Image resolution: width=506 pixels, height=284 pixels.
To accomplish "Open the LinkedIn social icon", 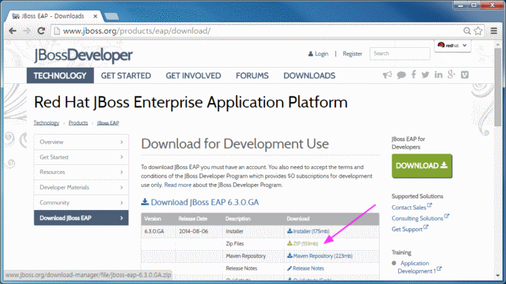I will point(438,75).
